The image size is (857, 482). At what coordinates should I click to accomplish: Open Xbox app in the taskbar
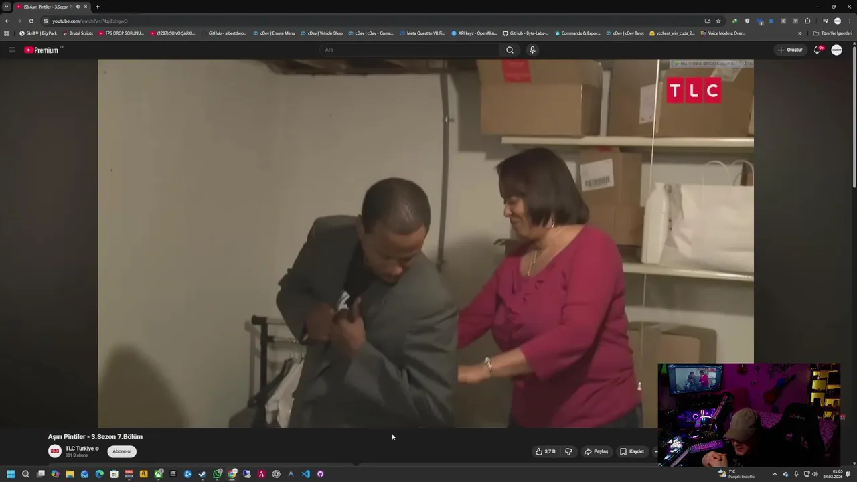pyautogui.click(x=159, y=474)
